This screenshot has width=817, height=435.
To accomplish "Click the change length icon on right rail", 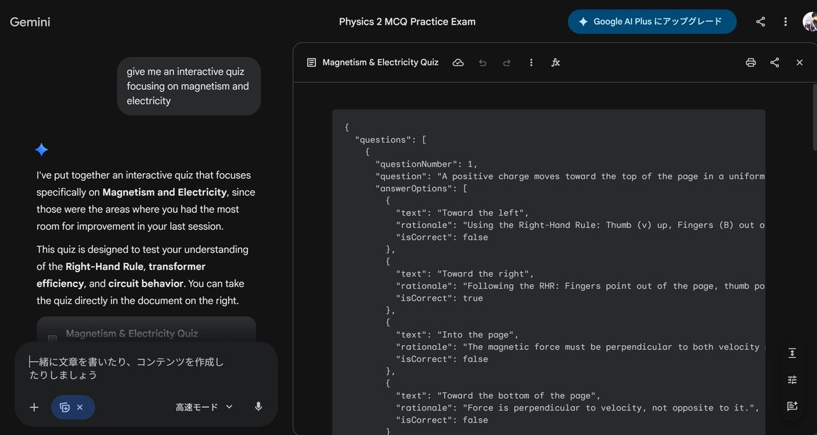I will (792, 353).
